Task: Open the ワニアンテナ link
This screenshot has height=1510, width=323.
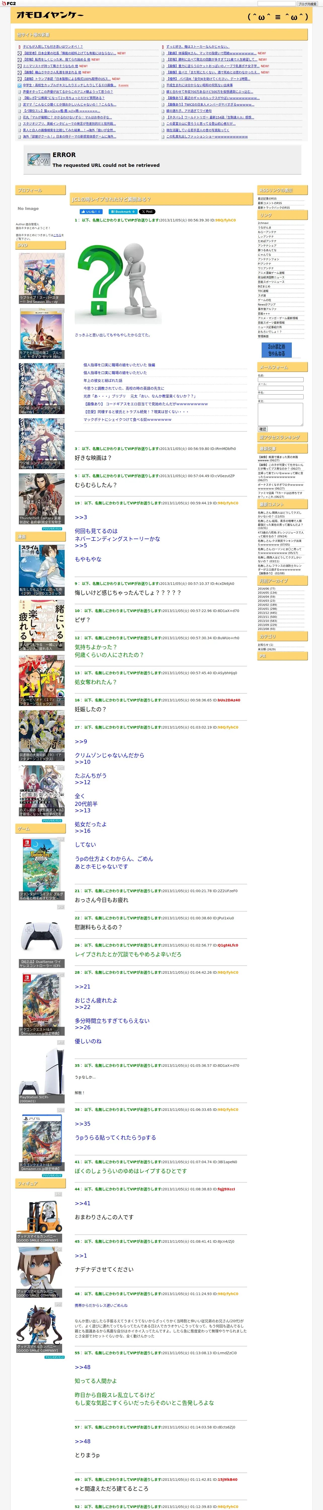Action: [266, 269]
